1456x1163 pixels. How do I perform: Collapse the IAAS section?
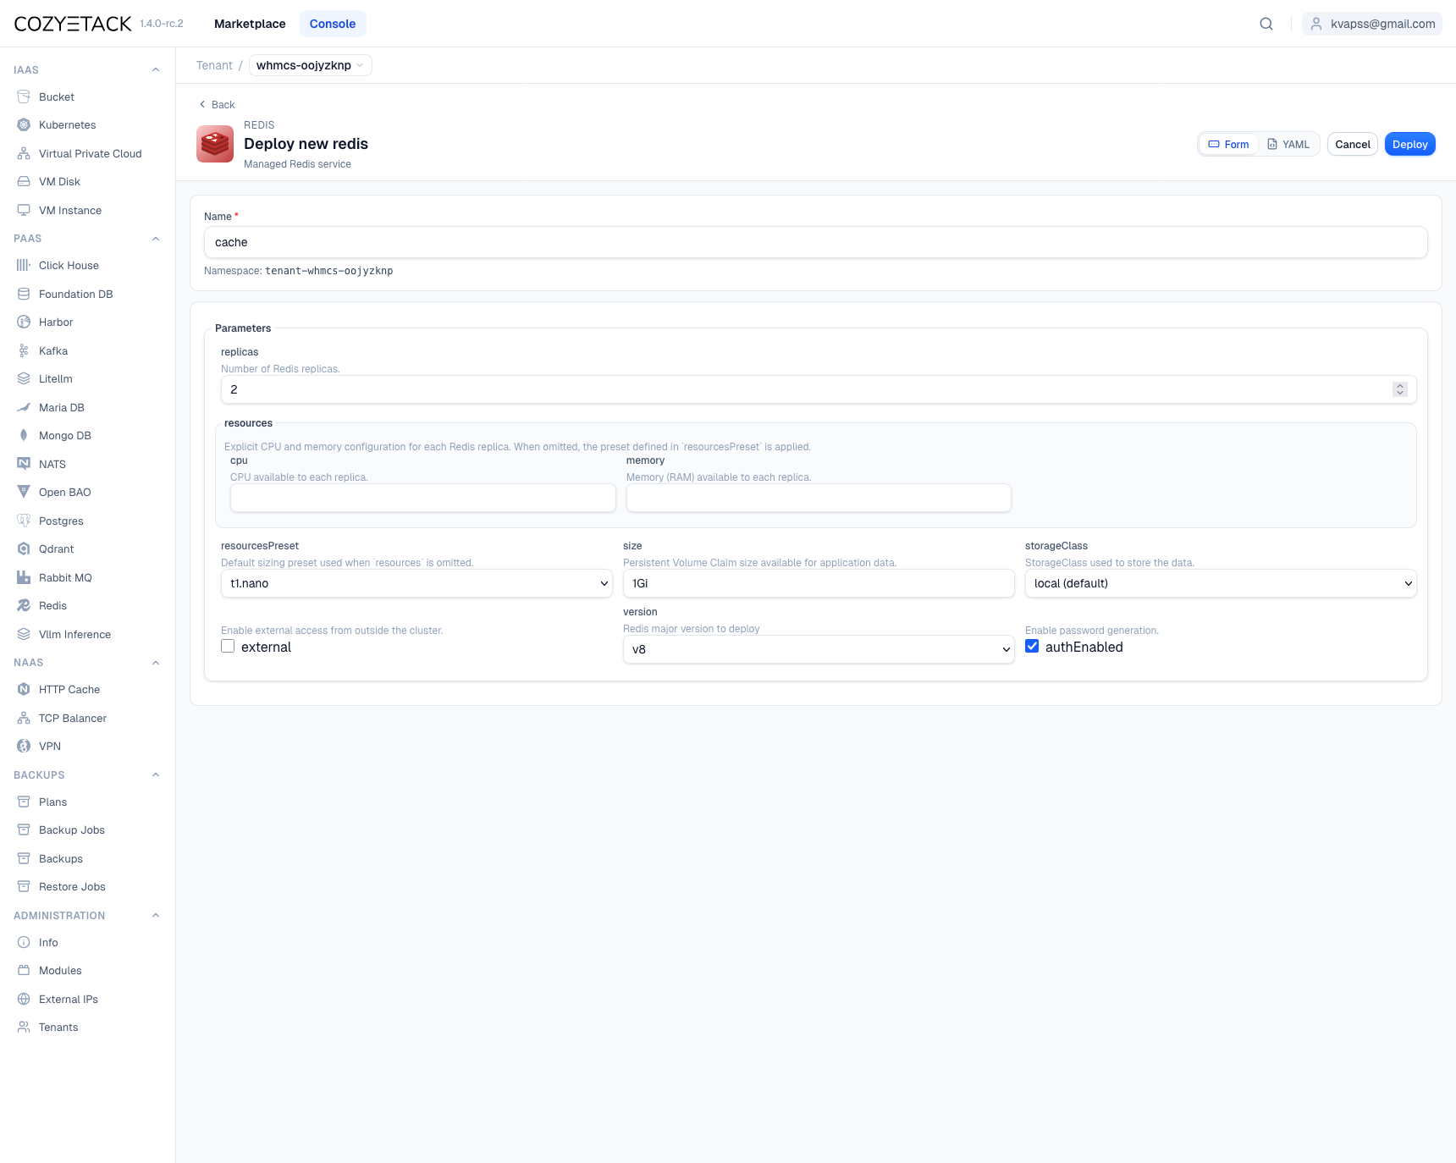coord(156,69)
